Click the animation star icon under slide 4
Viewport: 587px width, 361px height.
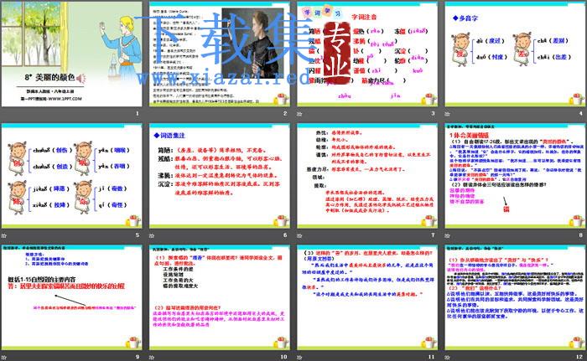tap(447, 113)
